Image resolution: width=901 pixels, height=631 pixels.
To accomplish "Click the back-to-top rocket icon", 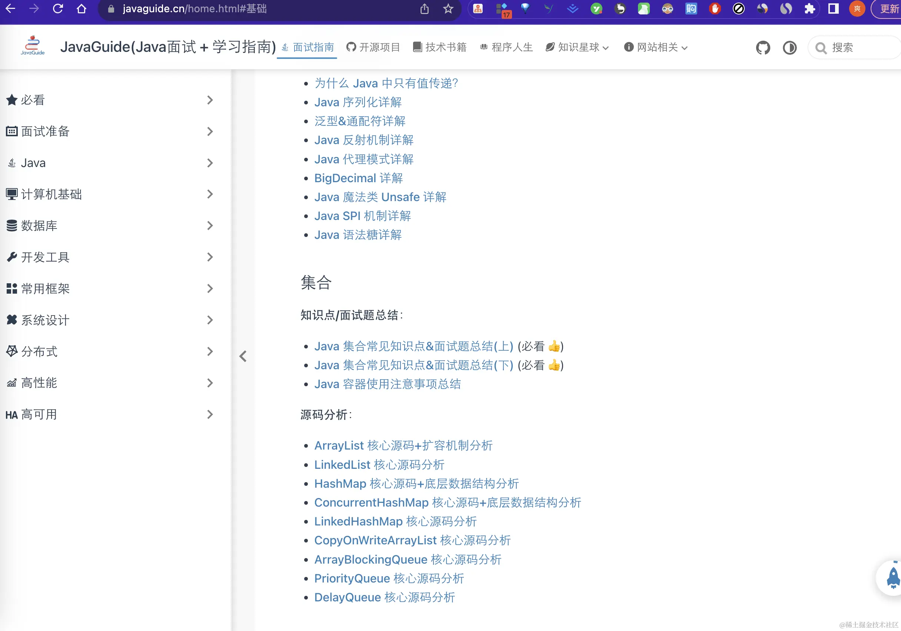I will [892, 578].
